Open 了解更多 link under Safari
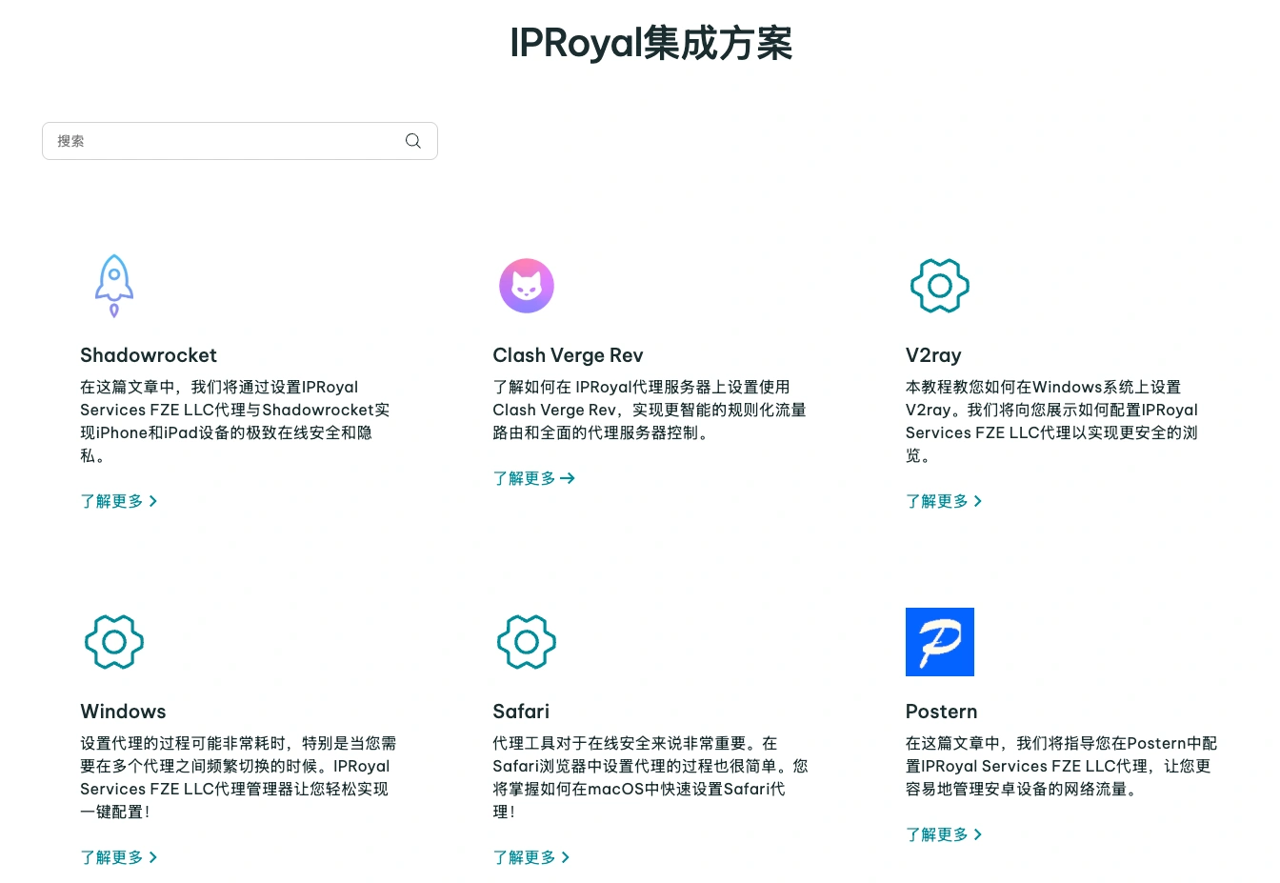The height and width of the screenshot is (883, 1280). (x=531, y=857)
